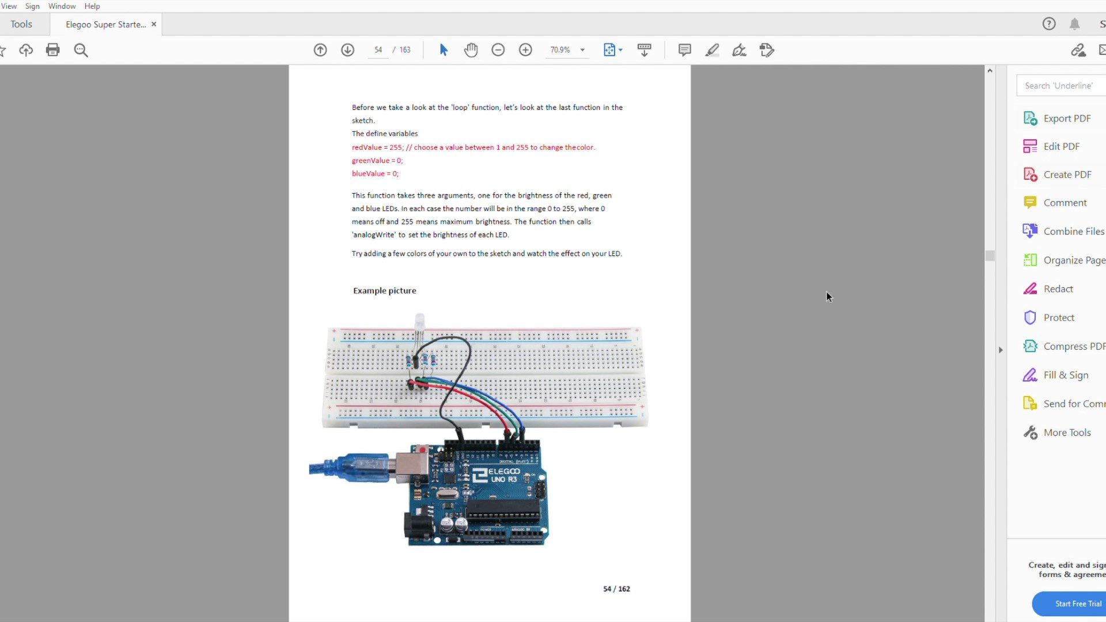The image size is (1106, 622).
Task: Select the highlighter pen tool
Action: tap(712, 50)
